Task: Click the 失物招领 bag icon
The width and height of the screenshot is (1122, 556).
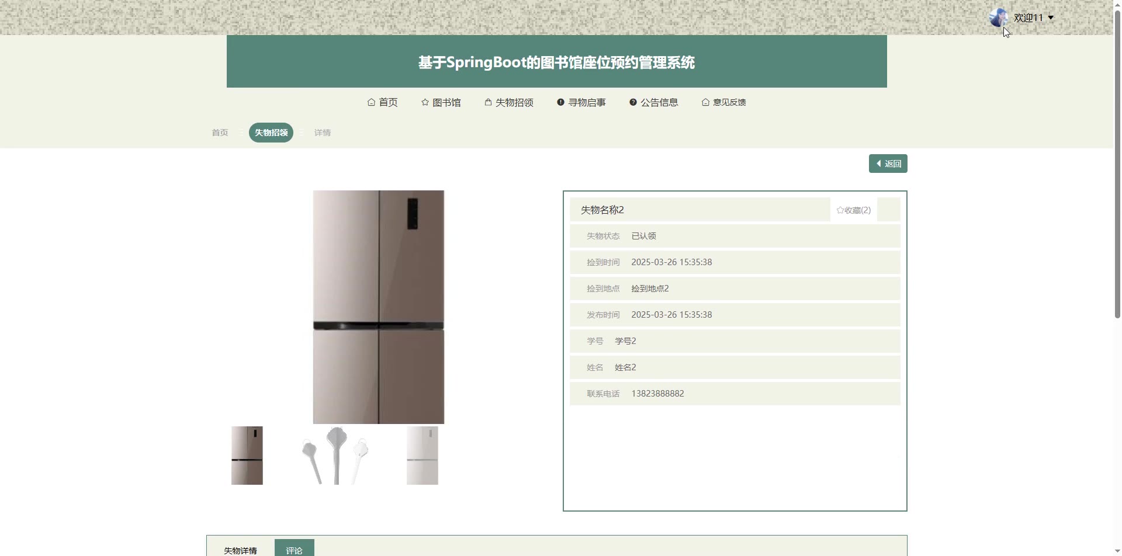Action: click(x=488, y=102)
